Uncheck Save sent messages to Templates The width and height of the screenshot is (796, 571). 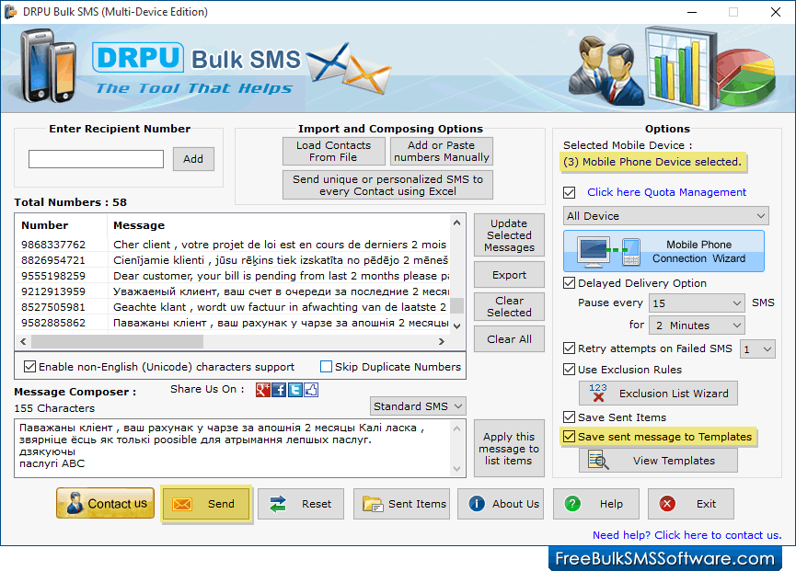569,438
